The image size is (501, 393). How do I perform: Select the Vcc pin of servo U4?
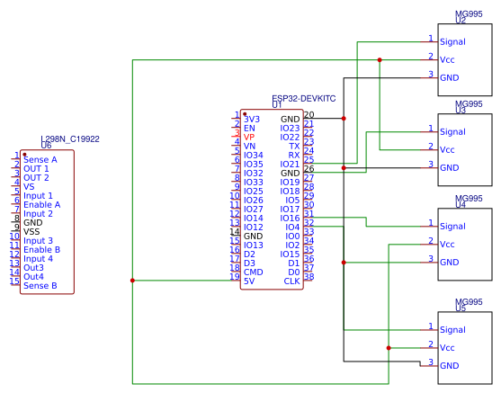(x=447, y=245)
